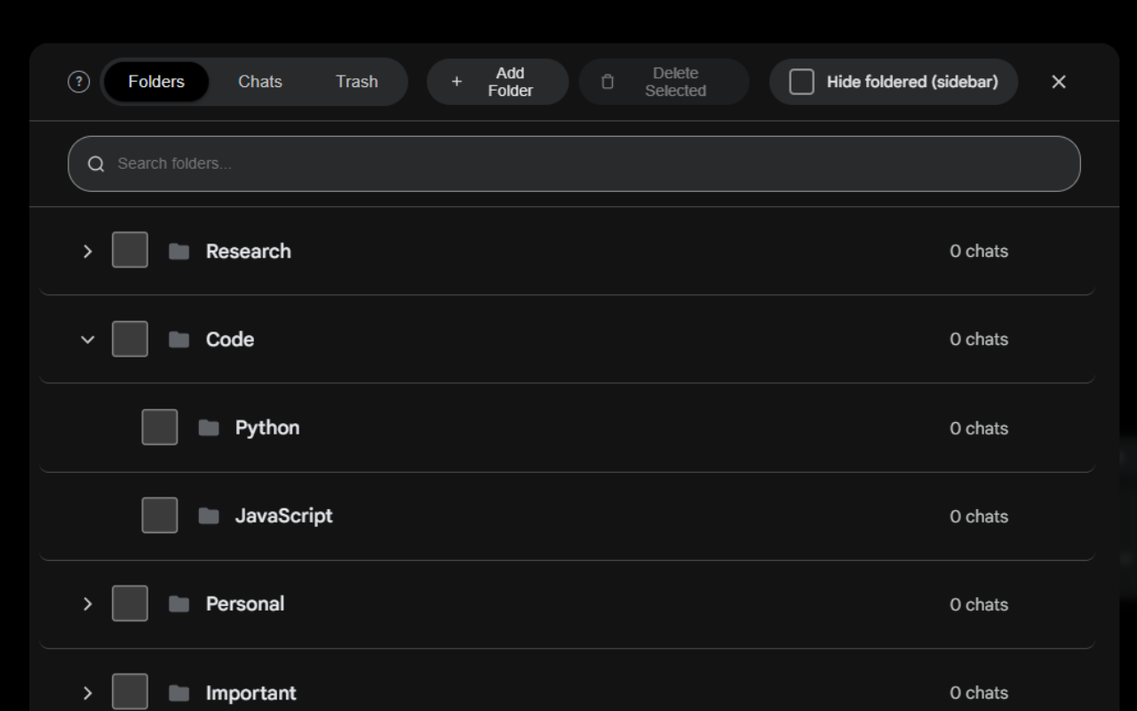This screenshot has height=711, width=1137.
Task: Click the magnifier icon in the search bar
Action: pyautogui.click(x=96, y=164)
